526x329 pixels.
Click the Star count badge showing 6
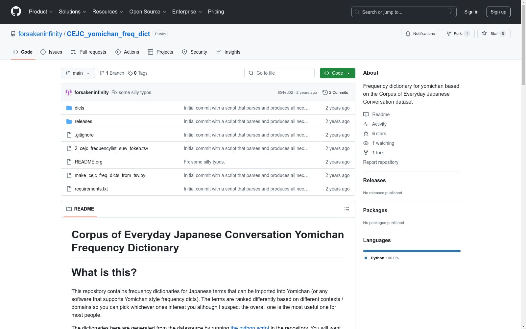coord(503,34)
